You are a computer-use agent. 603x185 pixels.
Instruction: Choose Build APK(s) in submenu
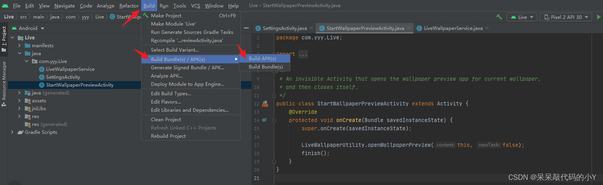264,59
